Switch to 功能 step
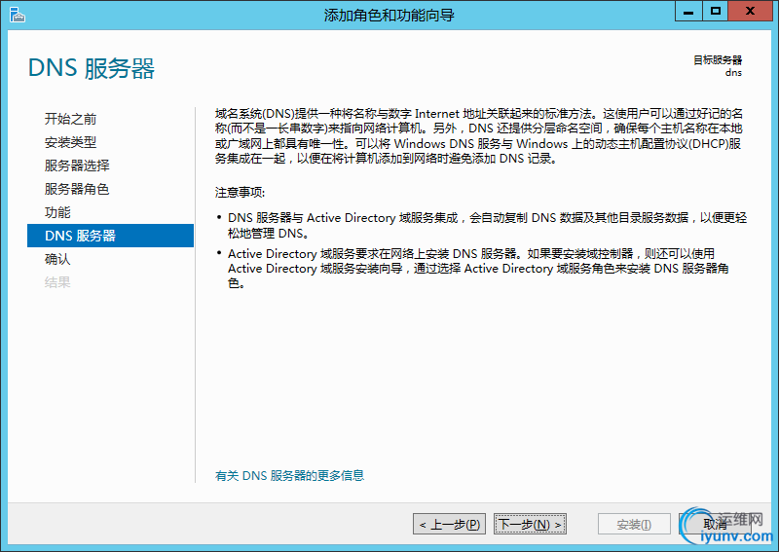 57,212
